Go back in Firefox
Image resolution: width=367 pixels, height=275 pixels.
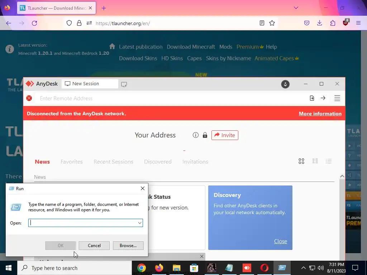coord(9,23)
